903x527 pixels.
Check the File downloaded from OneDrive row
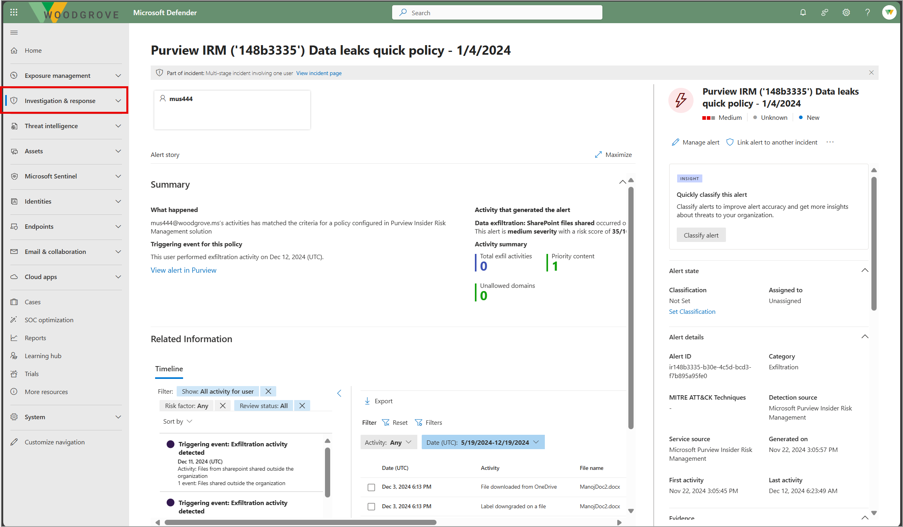click(371, 487)
